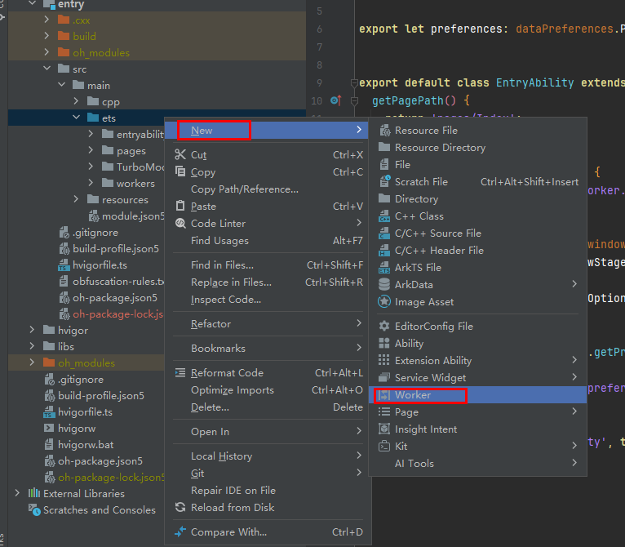
Task: Expand the workers folder
Action: tap(91, 183)
